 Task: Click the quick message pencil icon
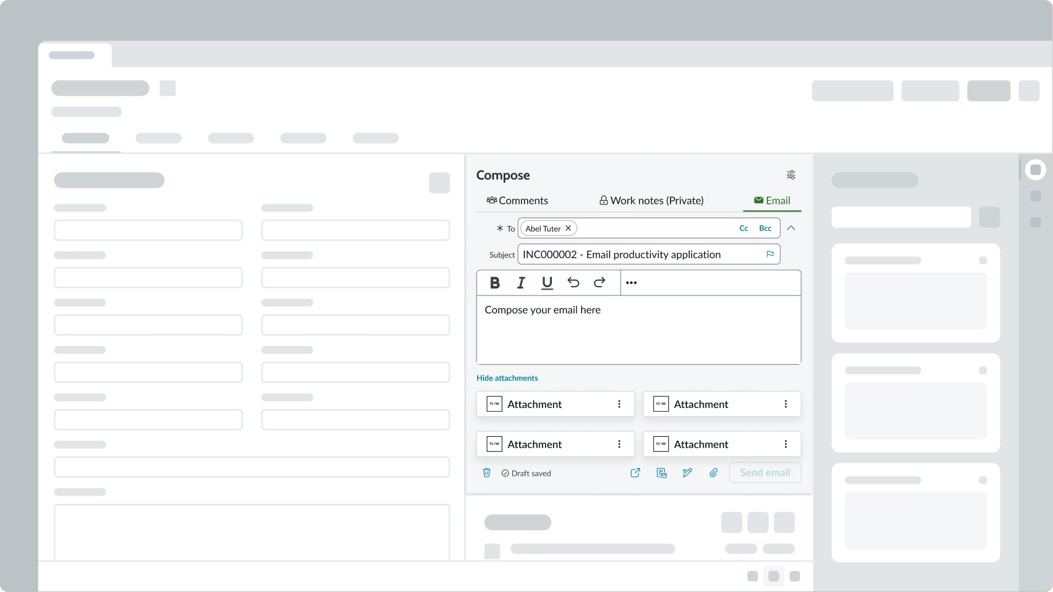(x=687, y=473)
